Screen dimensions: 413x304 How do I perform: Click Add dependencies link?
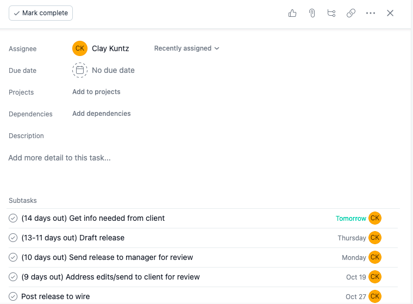[x=102, y=114]
